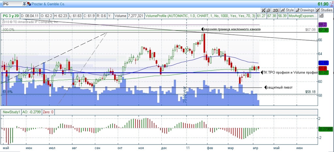Click the 56.39 study value in the header
Screen dimensions: 334x152
(x=282, y=16)
